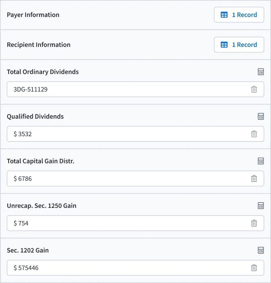Focus the Qualified Dividends input field
Image resolution: width=271 pixels, height=283 pixels.
point(135,134)
